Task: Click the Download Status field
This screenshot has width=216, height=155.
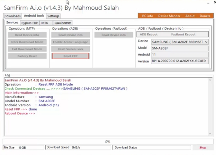Action: [x=152, y=147]
